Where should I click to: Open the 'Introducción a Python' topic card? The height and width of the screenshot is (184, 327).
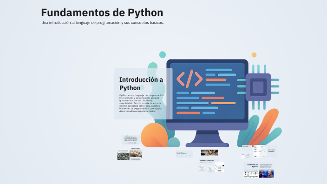tap(143, 94)
